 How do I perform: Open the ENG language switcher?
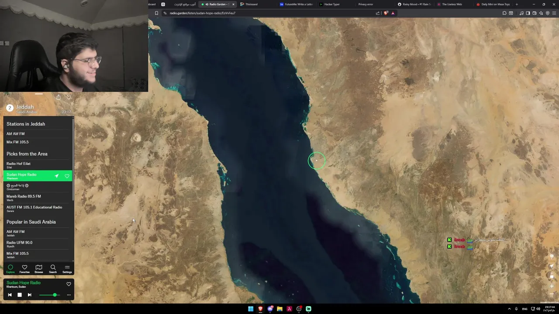point(524,309)
